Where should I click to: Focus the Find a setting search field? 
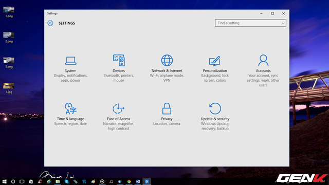click(x=250, y=23)
